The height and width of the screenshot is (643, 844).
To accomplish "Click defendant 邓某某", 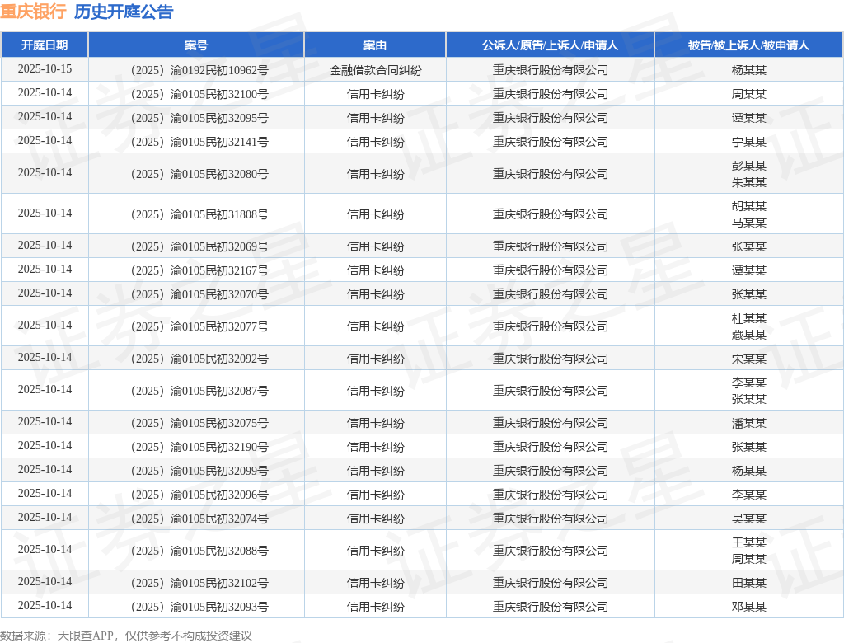I will pyautogui.click(x=748, y=607).
